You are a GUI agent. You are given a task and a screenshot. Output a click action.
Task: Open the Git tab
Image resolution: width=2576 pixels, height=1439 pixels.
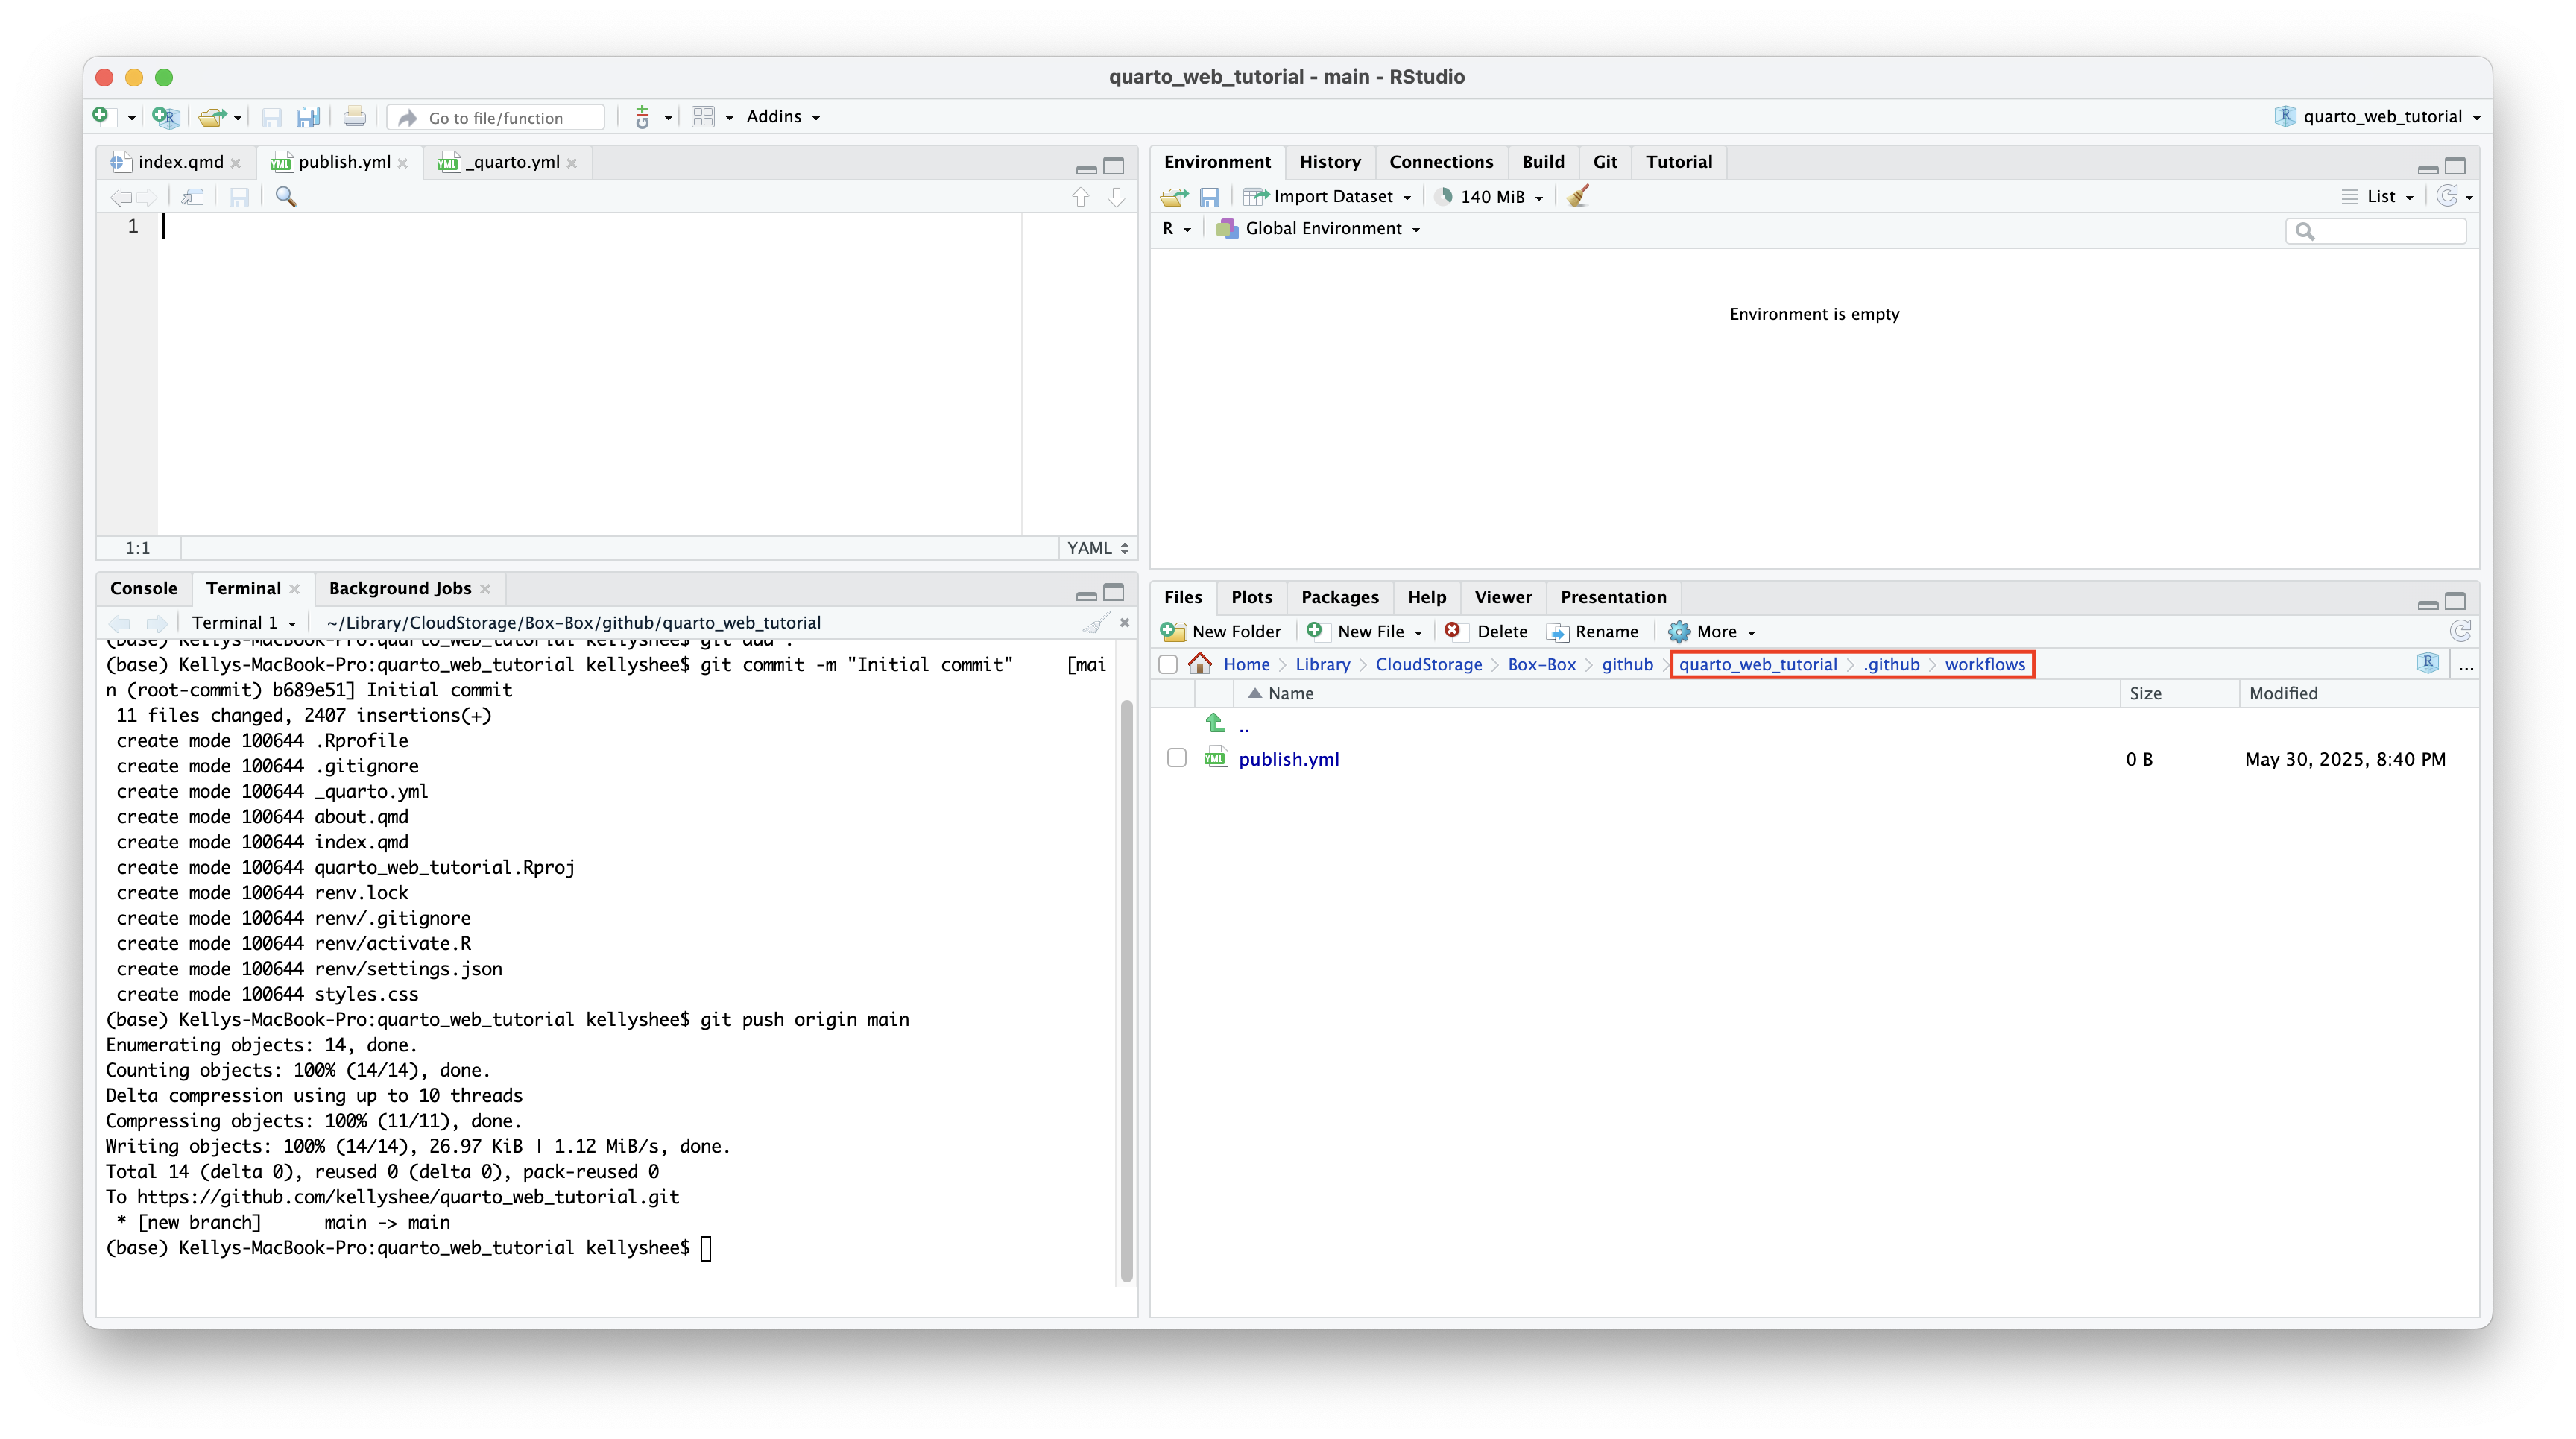tap(1604, 162)
